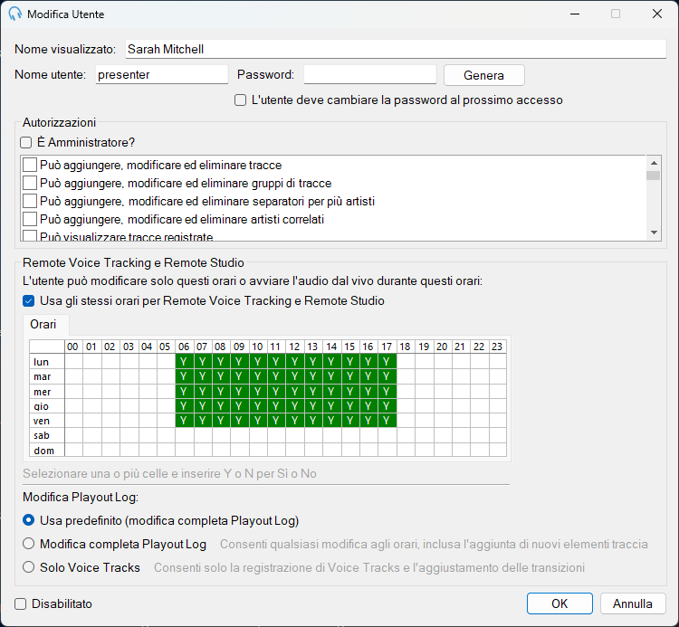The width and height of the screenshot is (679, 627).
Task: Uncheck 'Usa gli stessi orari' checkbox
Action: [x=29, y=300]
